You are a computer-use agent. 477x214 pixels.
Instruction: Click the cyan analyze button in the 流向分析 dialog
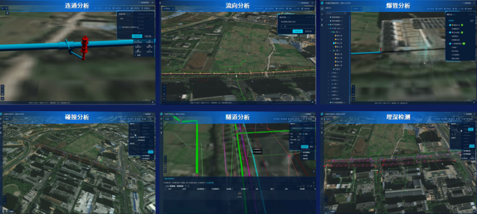coord(298,31)
